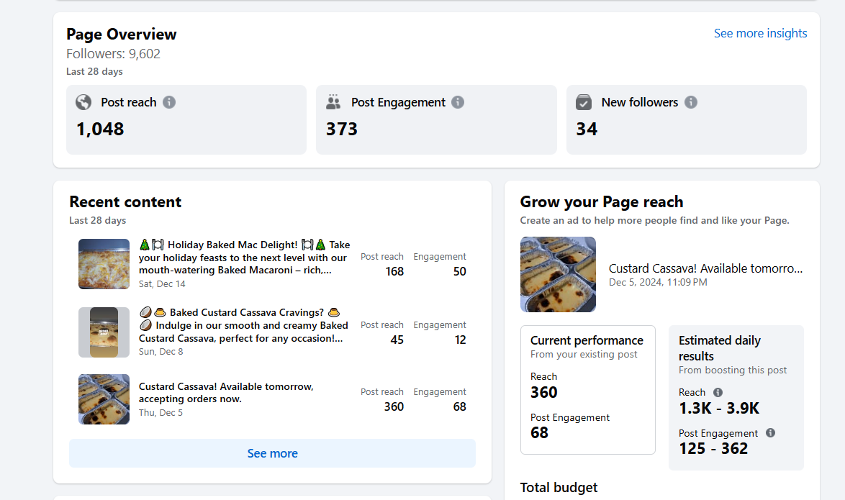Click the Holiday Baked Mac Delight post text
This screenshot has height=500, width=845.
click(245, 258)
